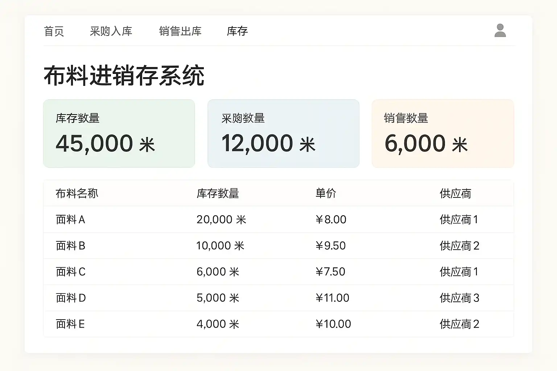Switch to the 采购入库 tab

click(111, 32)
